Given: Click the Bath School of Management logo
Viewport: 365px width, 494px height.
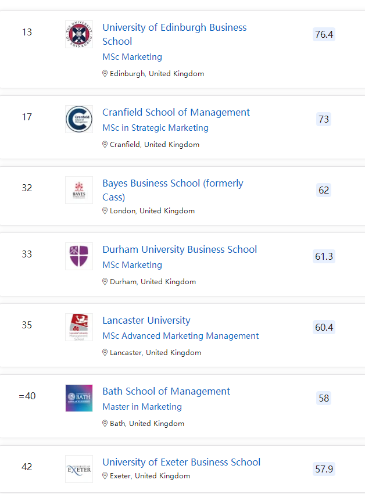Looking at the screenshot, I should pos(79,398).
